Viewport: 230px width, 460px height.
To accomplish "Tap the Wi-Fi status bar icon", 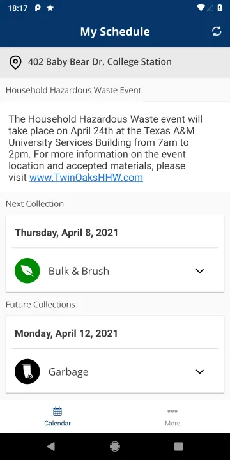I will coord(201,8).
